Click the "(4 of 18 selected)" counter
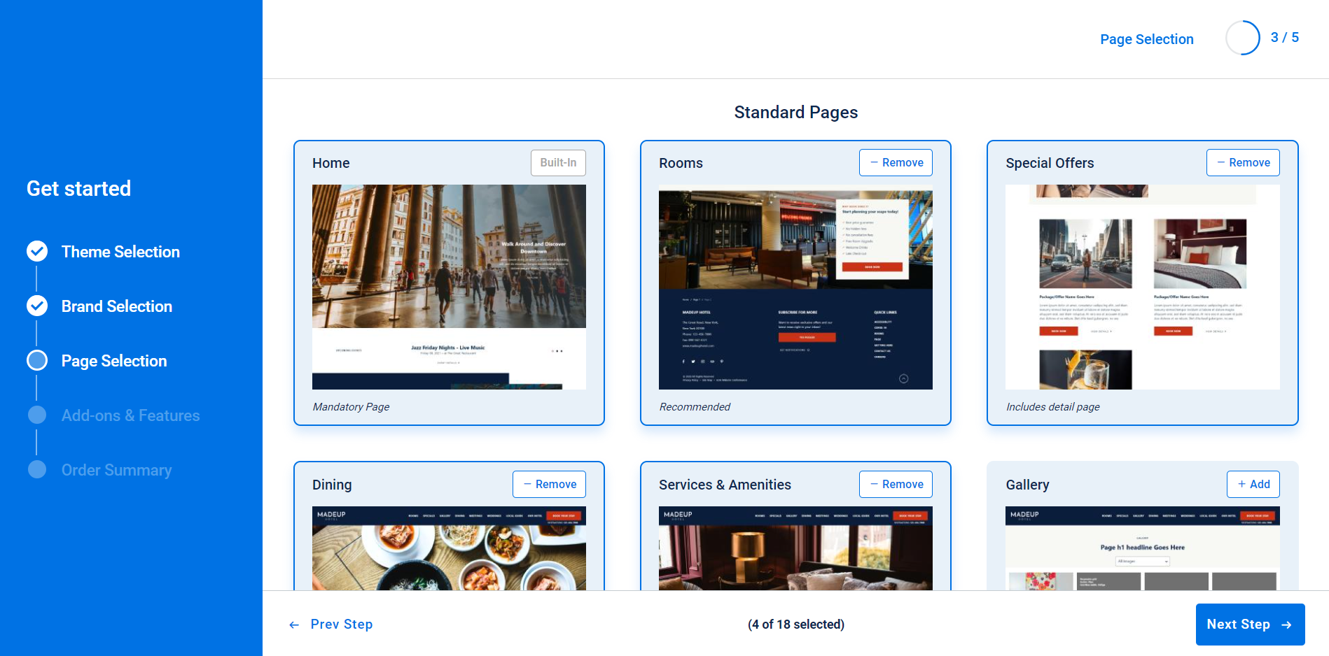Image resolution: width=1329 pixels, height=656 pixels. (796, 625)
